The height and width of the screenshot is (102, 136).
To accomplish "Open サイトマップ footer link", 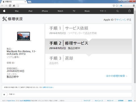I will (87, 101).
